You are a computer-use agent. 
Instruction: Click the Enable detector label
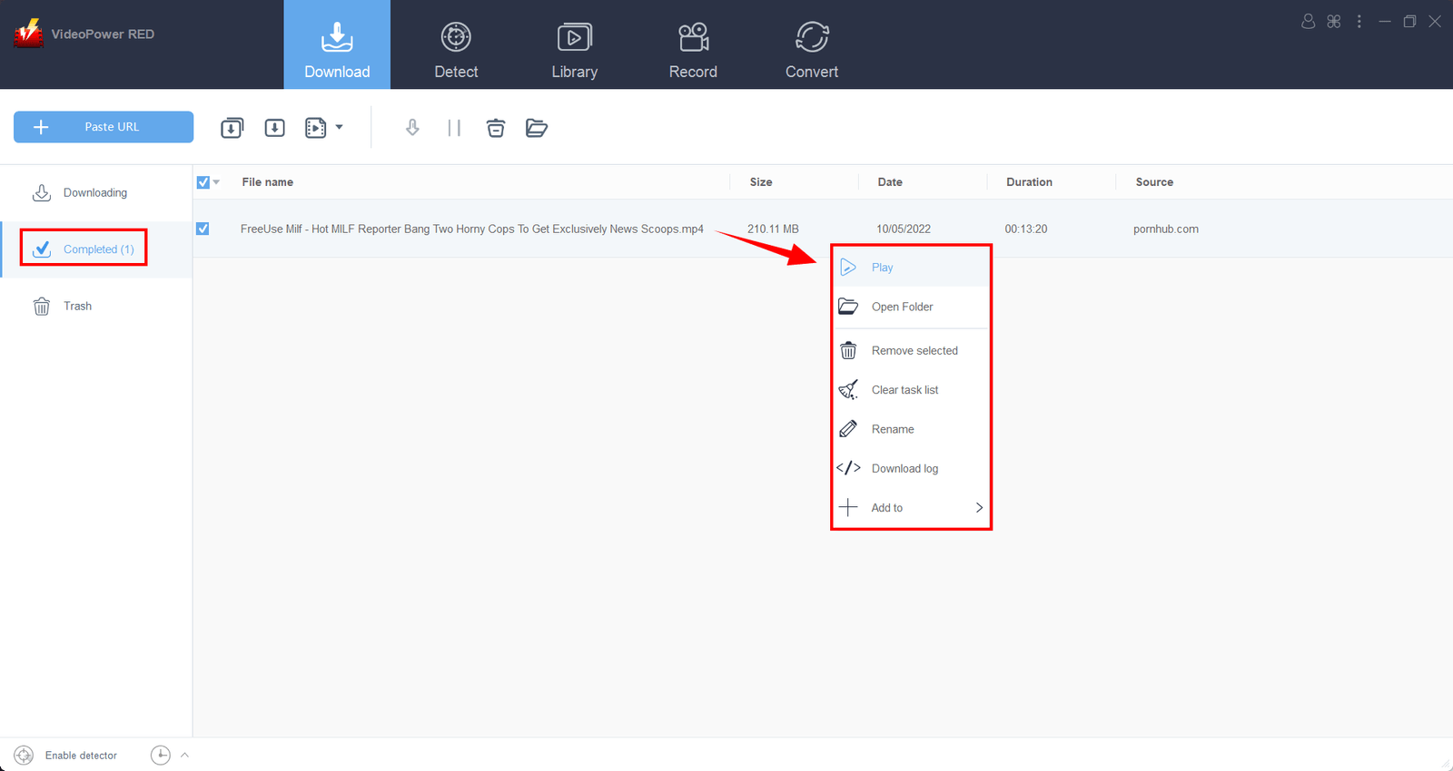[81, 756]
